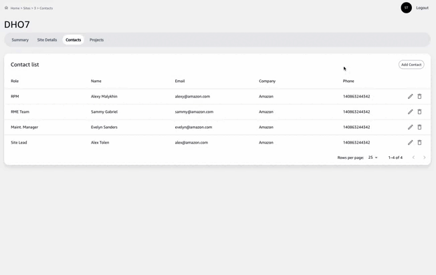Open Sites link in breadcrumb
Screen dimensions: 436x275
(x=27, y=8)
